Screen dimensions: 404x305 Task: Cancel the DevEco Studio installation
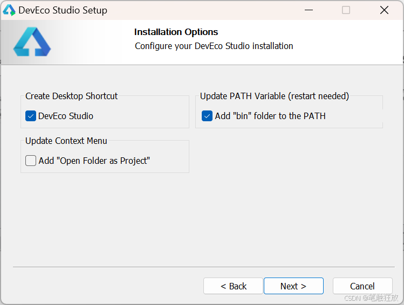coord(362,286)
